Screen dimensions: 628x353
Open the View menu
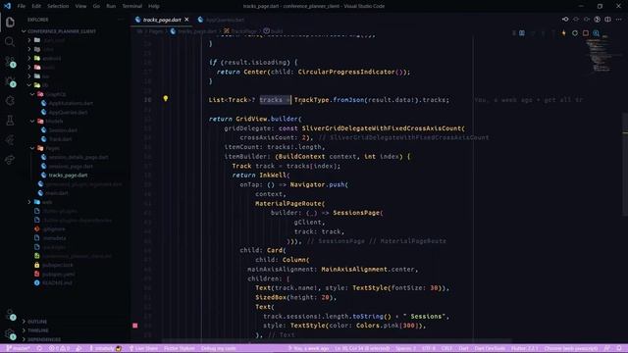click(80, 6)
